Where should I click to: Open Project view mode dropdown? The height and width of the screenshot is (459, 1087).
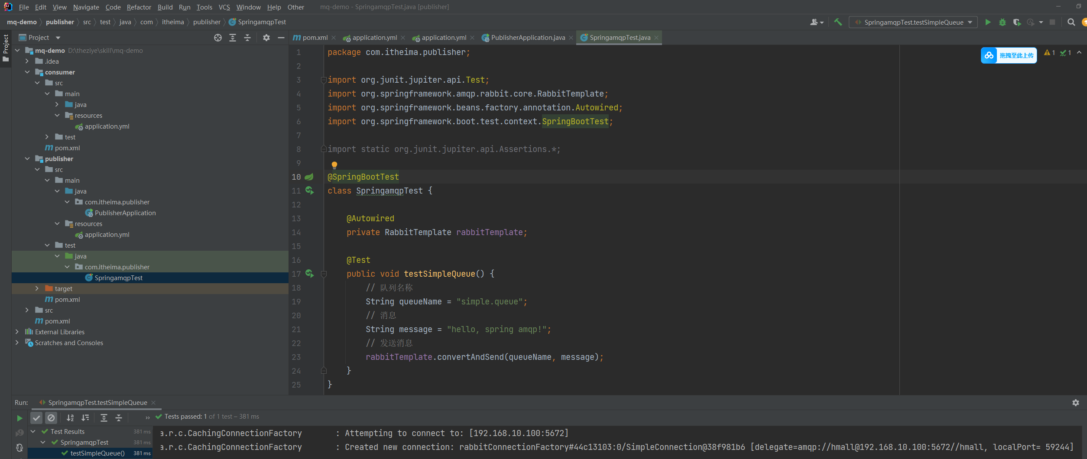point(58,38)
